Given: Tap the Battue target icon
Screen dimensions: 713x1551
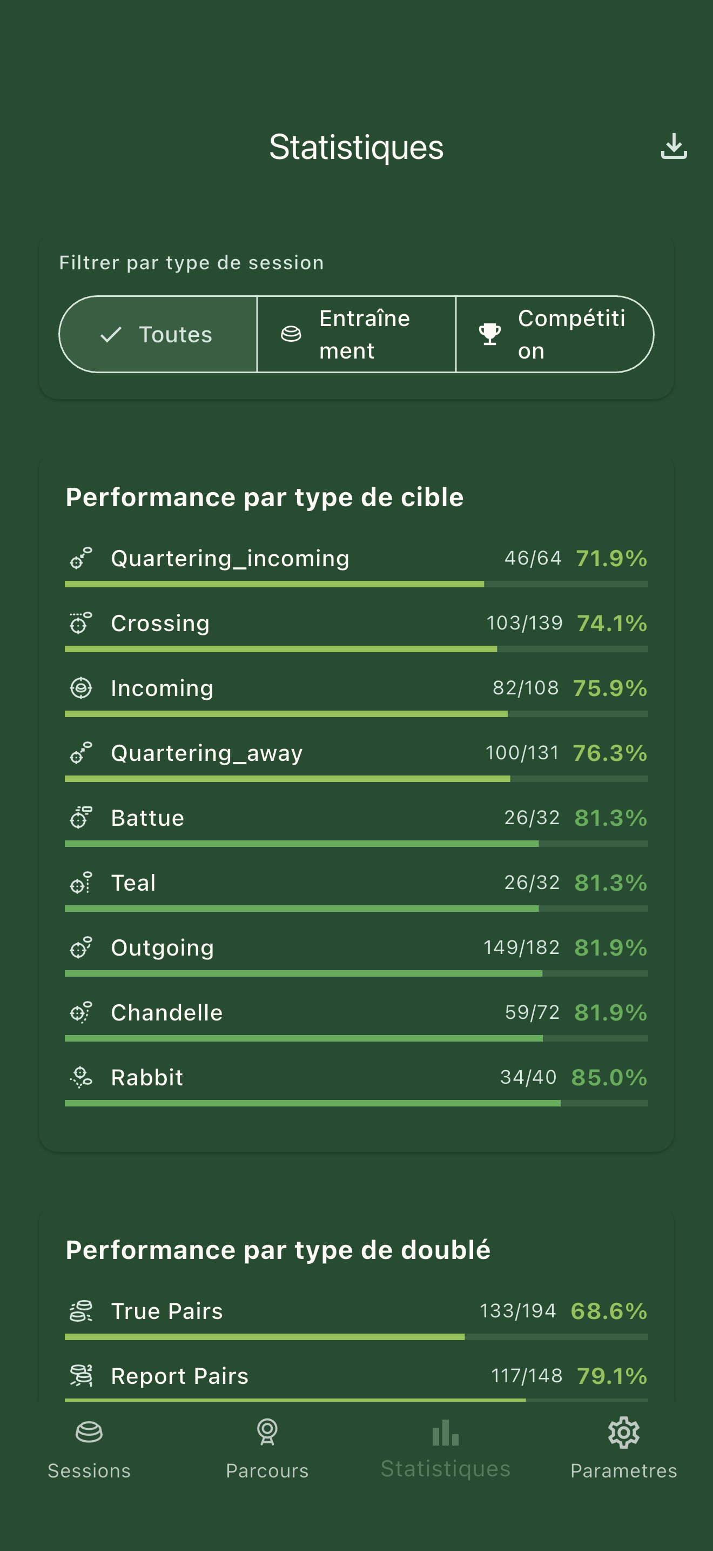Looking at the screenshot, I should click(81, 818).
